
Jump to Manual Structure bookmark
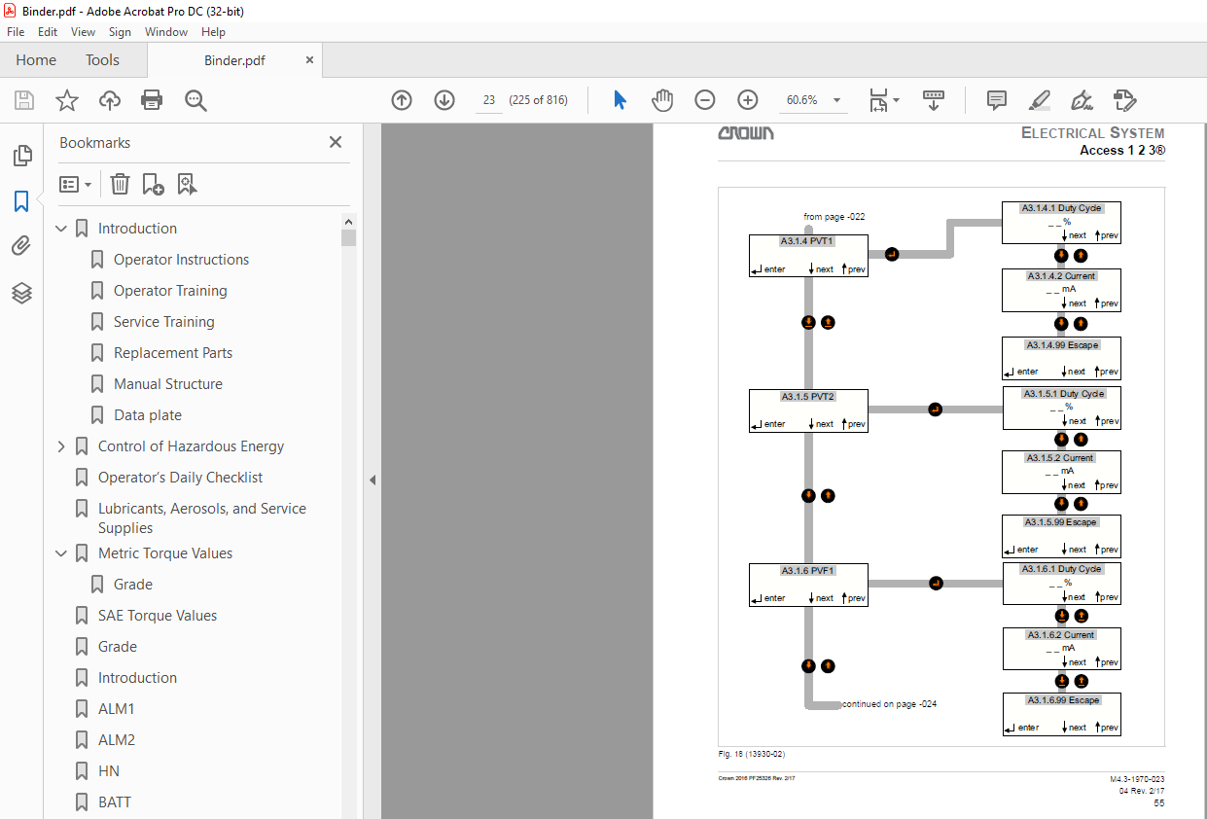[168, 384]
